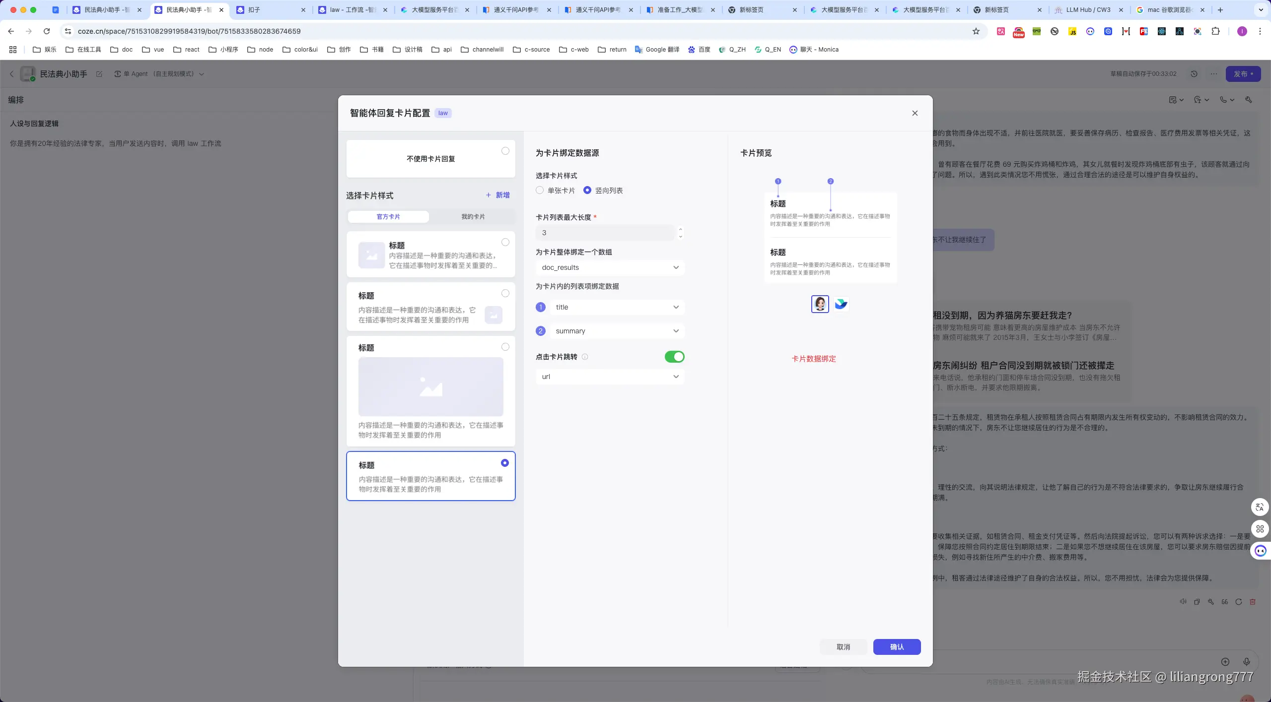Click the edit icon next to 民法典小助手
Image resolution: width=1271 pixels, height=702 pixels.
pyautogui.click(x=99, y=74)
